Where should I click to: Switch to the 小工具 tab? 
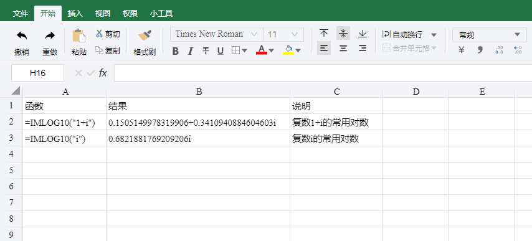tap(161, 14)
